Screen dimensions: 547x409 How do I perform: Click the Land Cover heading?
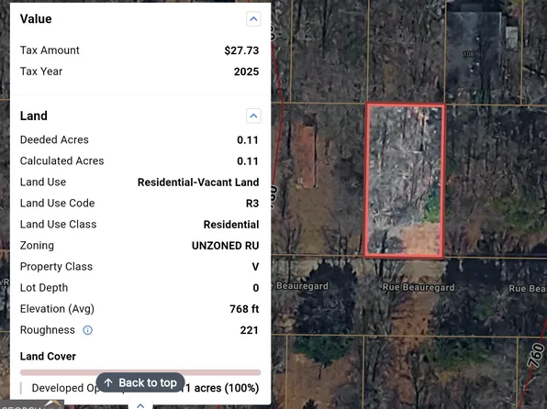(48, 357)
